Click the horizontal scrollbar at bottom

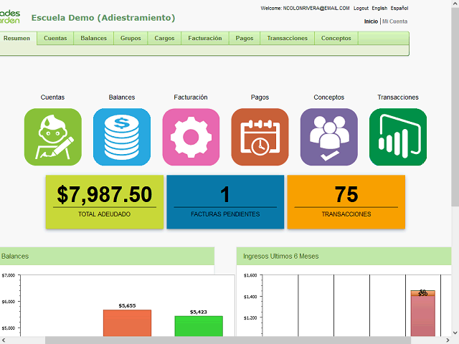pyautogui.click(x=228, y=340)
